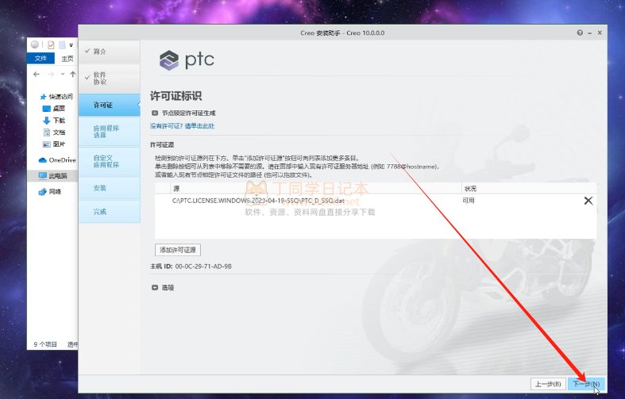The width and height of the screenshot is (625, 399).
Task: Open 文件 tab in Explorer window
Action: click(x=41, y=58)
